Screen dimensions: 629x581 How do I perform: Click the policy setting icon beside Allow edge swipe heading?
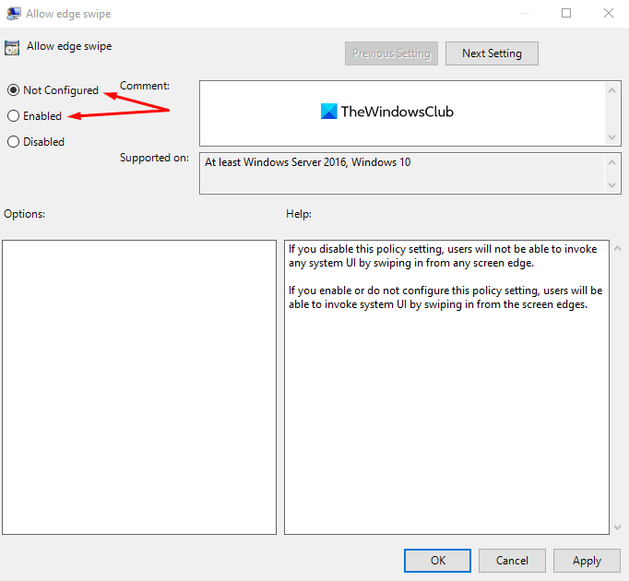(12, 48)
